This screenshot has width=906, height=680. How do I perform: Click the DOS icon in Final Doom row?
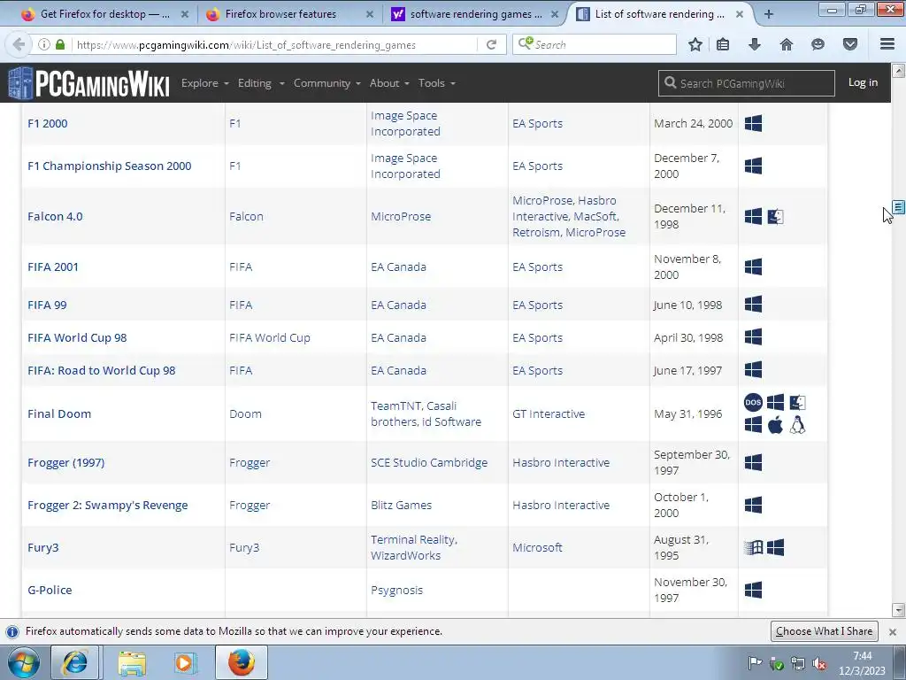(x=753, y=403)
